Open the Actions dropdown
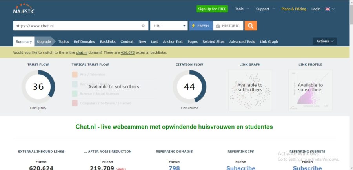The height and width of the screenshot is (170, 353). tap(325, 41)
